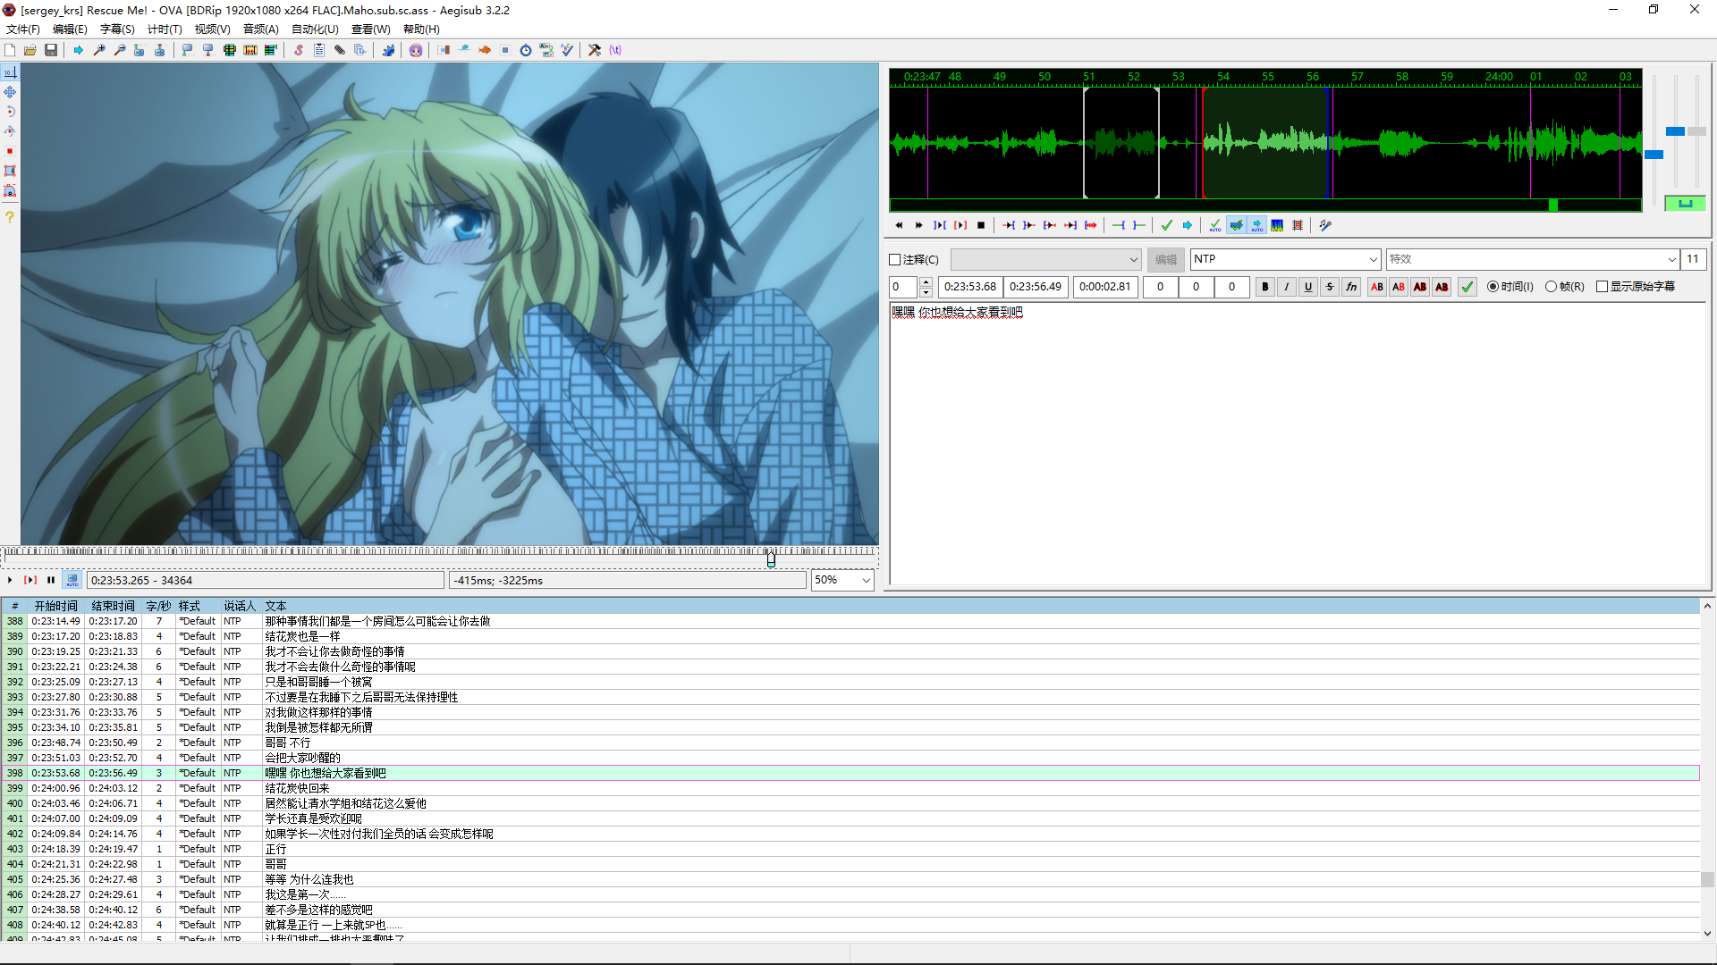Viewport: 1717px width, 965px height.
Task: Toggle auto-scroll of audio display
Action: [1257, 225]
